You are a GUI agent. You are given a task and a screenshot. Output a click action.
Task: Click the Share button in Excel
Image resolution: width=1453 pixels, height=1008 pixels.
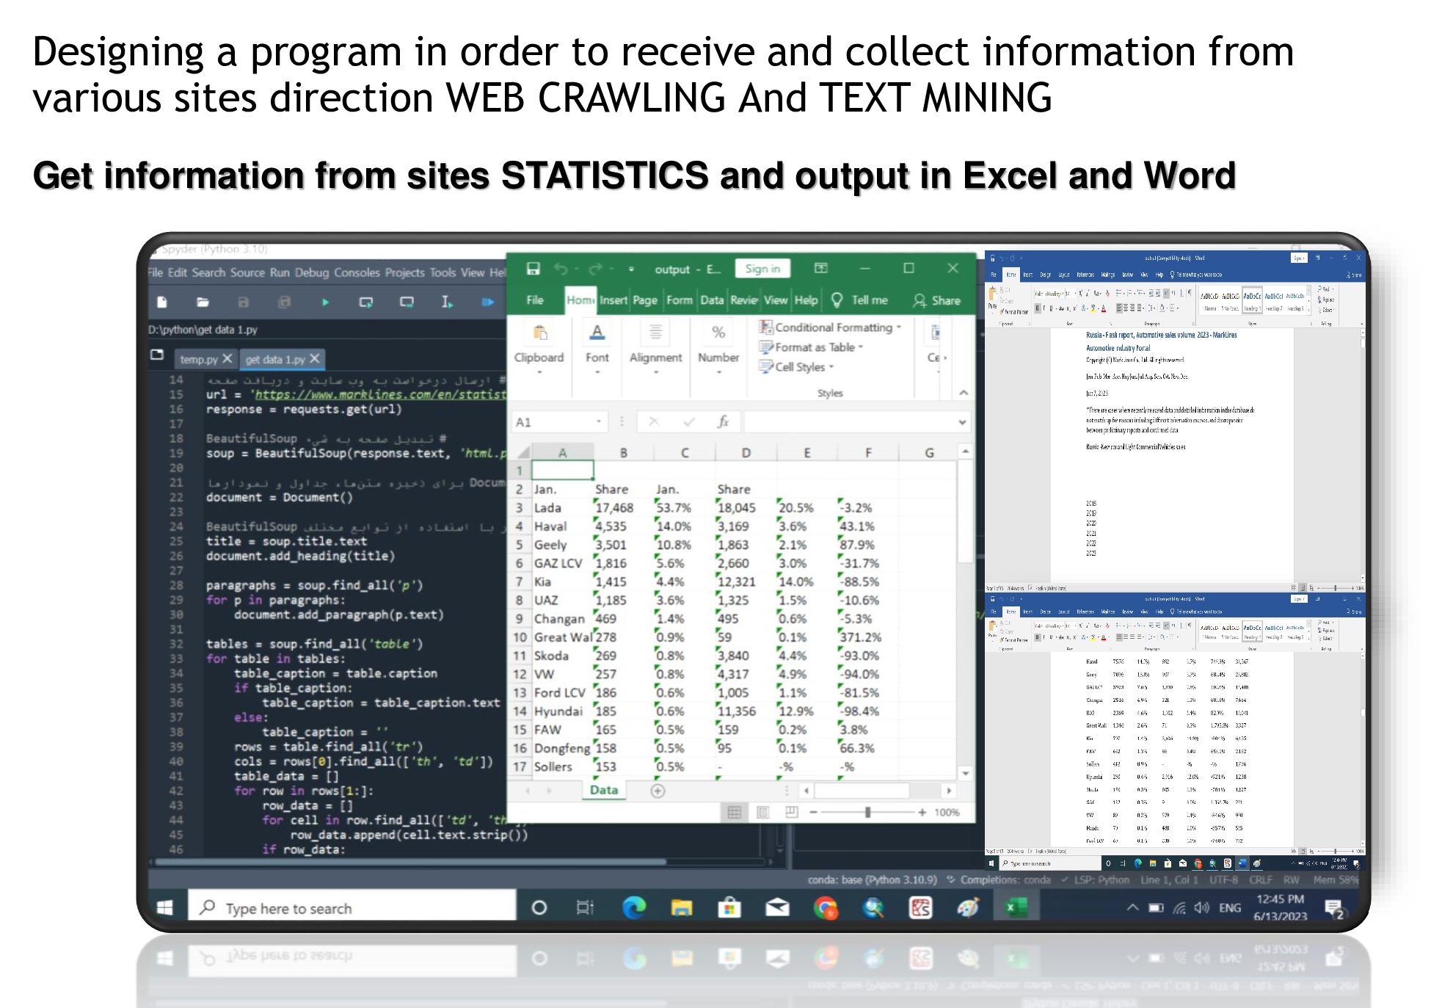[x=937, y=300]
